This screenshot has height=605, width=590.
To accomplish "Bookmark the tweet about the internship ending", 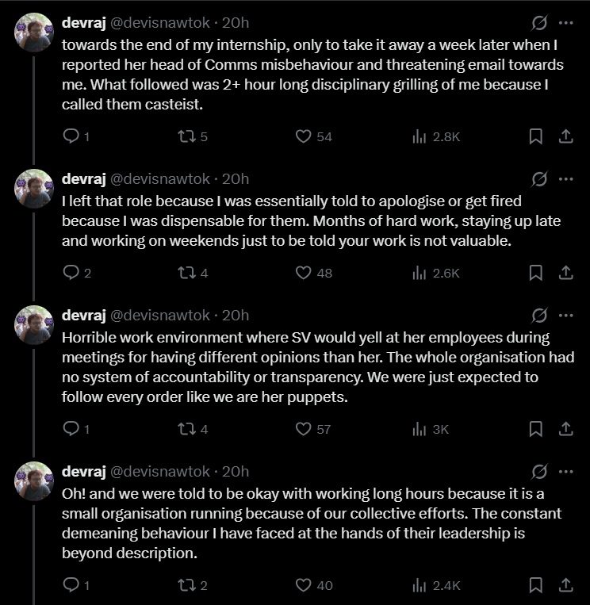I will click(535, 136).
